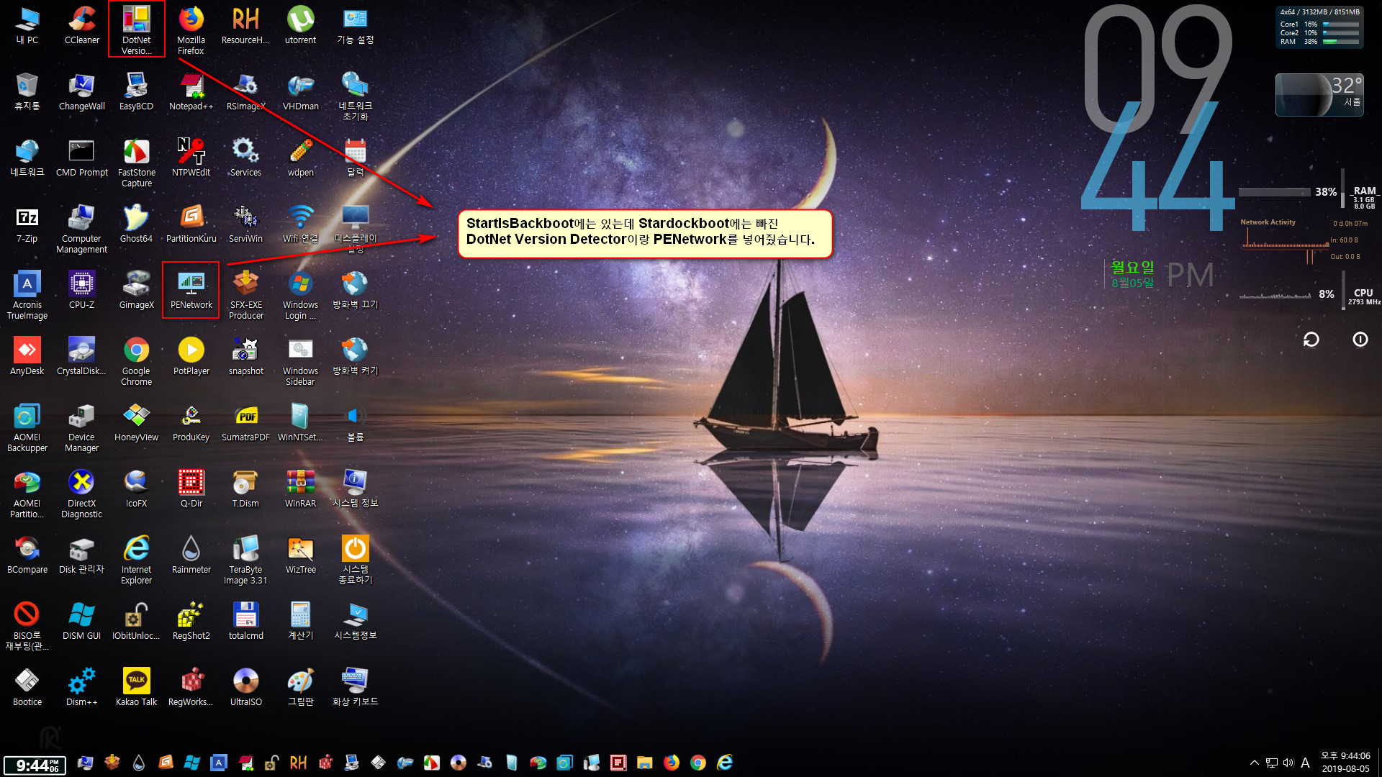
Task: Open Ghost64 desktop shortcut
Action: point(136,224)
